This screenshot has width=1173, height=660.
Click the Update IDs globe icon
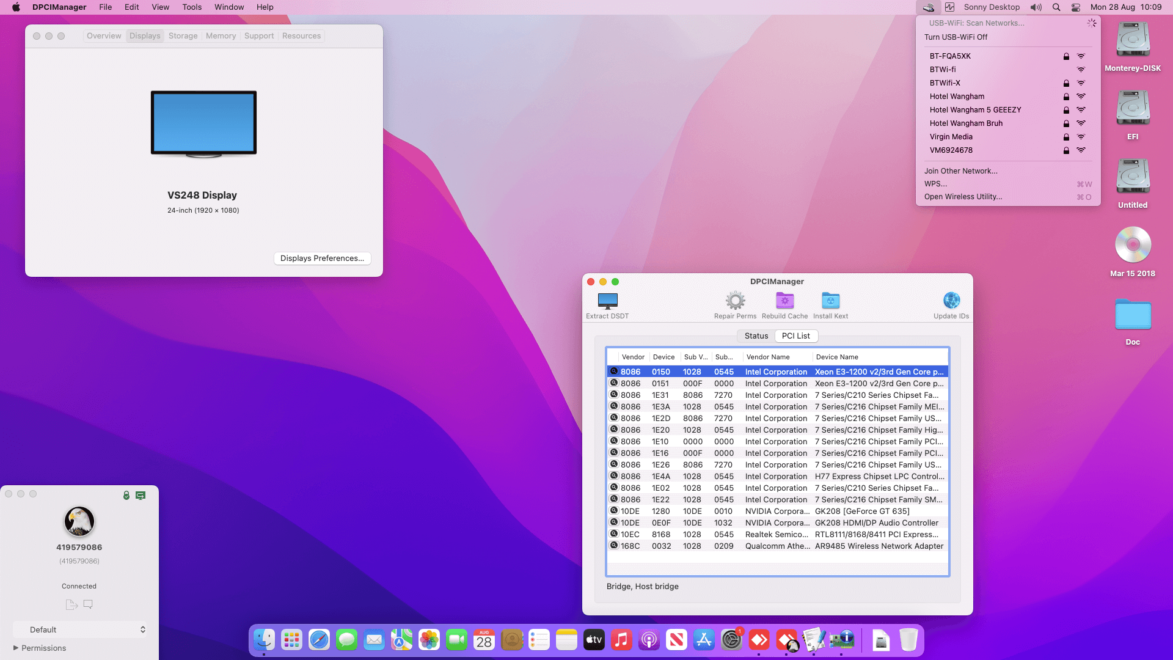[951, 301]
